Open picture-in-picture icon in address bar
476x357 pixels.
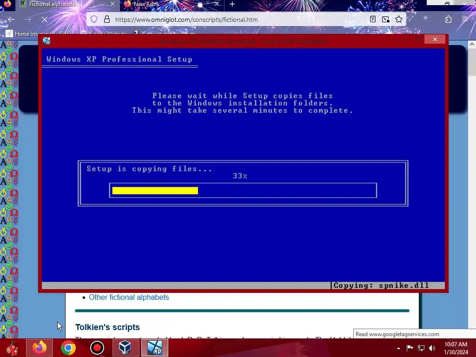pyautogui.click(x=385, y=20)
